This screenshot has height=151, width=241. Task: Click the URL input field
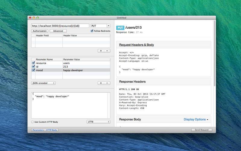click(x=60, y=26)
